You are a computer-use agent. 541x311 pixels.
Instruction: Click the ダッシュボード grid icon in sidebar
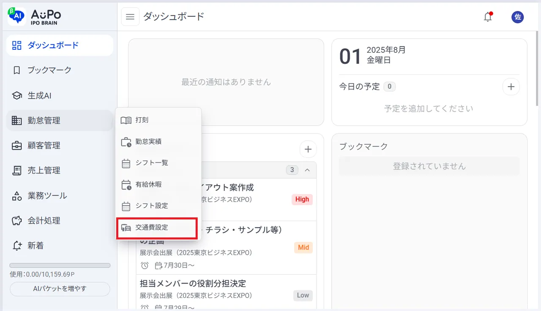16,46
